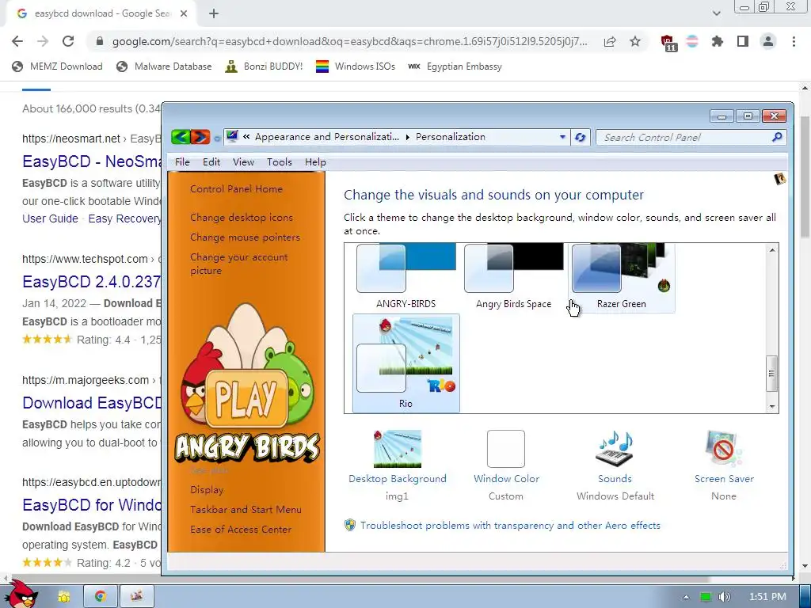This screenshot has width=811, height=608.
Task: Go to Control Panel Home
Action: click(236, 188)
